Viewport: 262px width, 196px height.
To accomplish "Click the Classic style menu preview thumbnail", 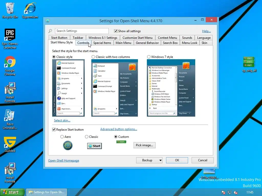I will coord(68,88).
